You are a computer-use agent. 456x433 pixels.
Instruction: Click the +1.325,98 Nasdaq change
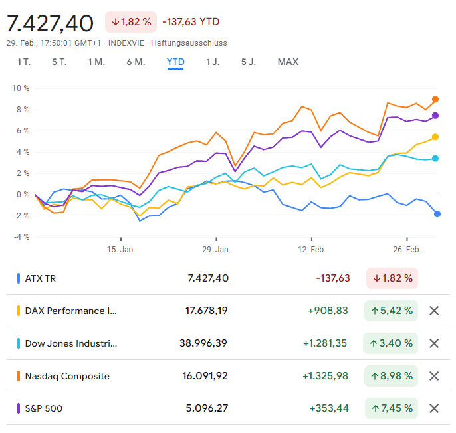tap(325, 376)
